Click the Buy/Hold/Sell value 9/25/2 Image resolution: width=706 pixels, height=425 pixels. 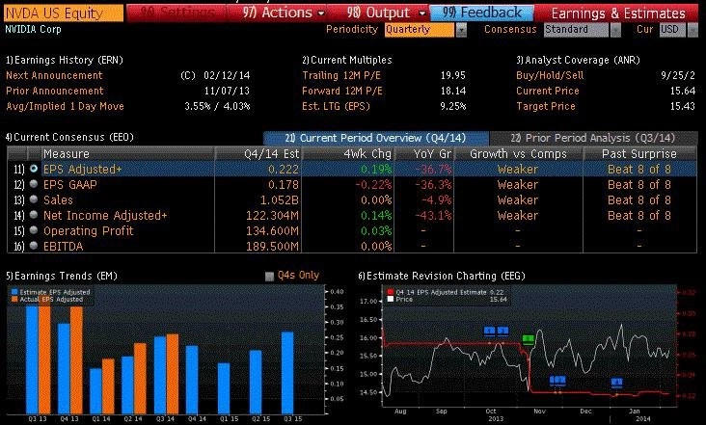678,75
